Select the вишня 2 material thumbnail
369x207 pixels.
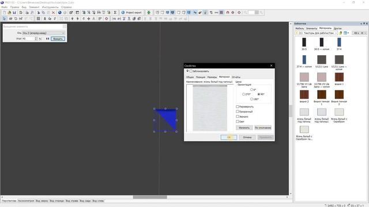(x=304, y=94)
